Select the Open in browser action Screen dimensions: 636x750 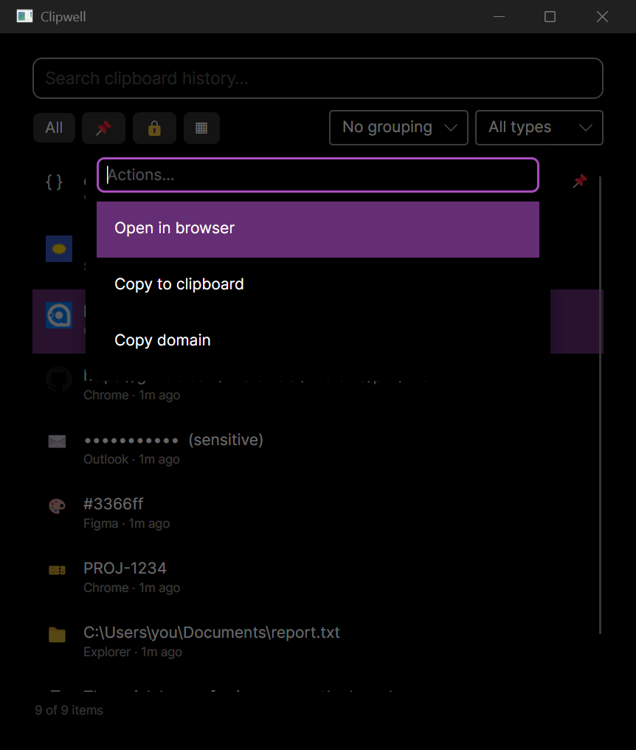(317, 229)
